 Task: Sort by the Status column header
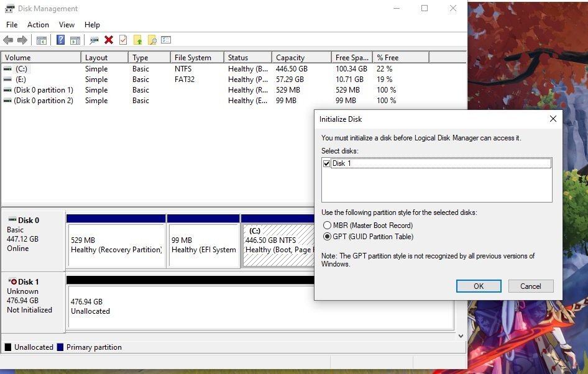248,57
